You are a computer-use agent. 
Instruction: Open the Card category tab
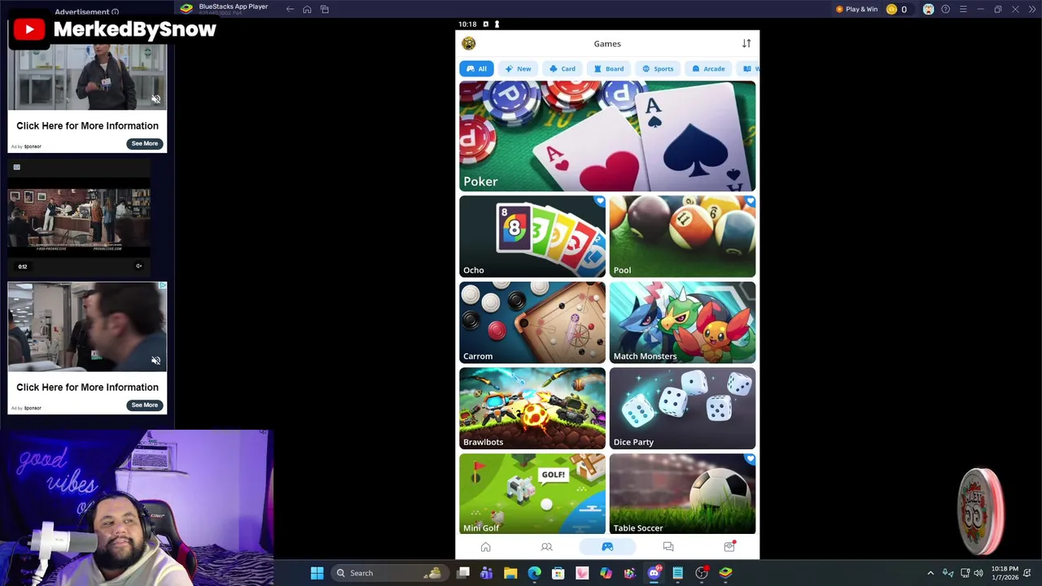[x=563, y=68]
